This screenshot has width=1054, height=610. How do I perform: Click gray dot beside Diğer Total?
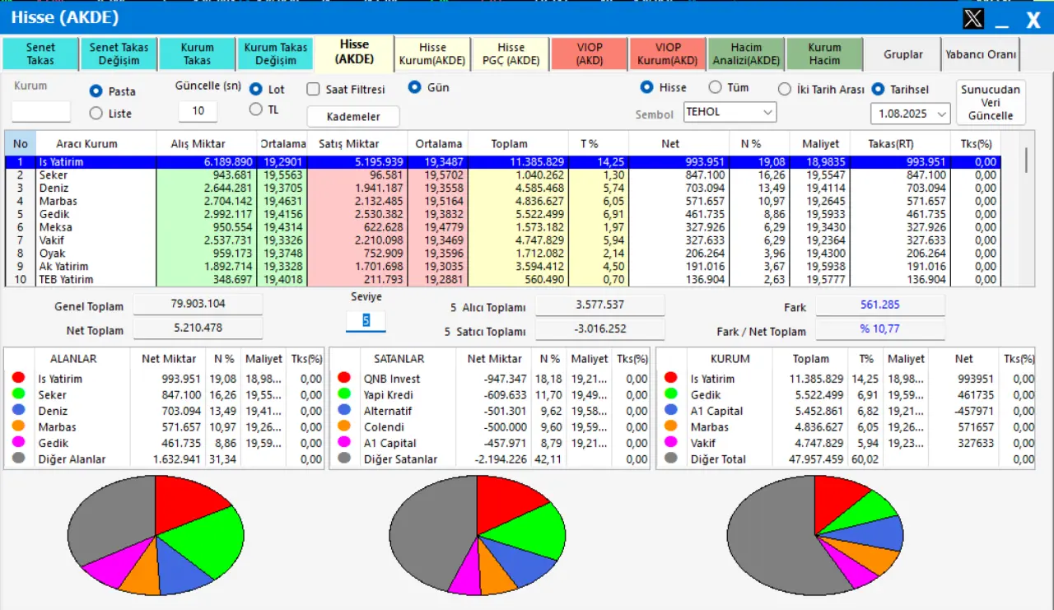(671, 459)
